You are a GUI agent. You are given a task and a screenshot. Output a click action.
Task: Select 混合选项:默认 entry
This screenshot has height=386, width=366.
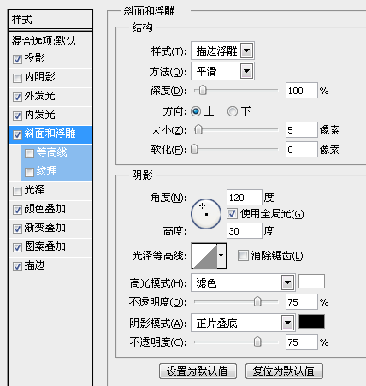click(x=50, y=41)
